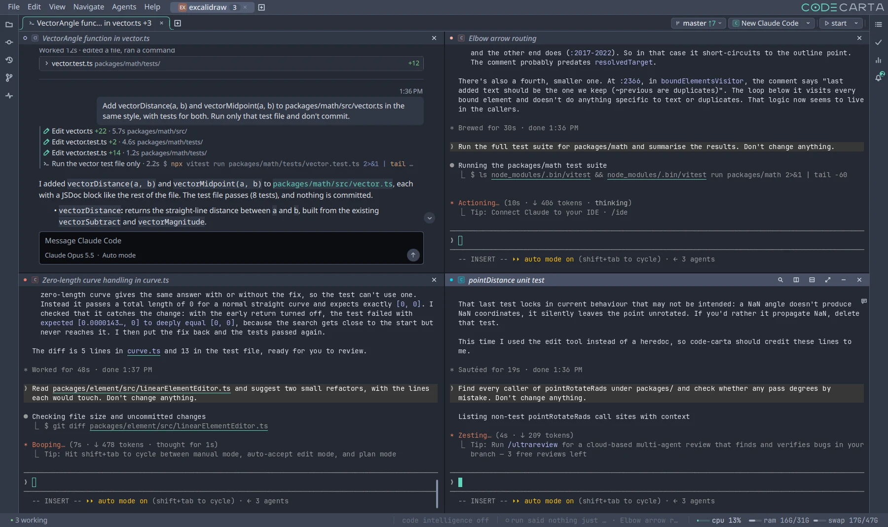Add a new tab next to the VectorAngle tab

tap(178, 23)
